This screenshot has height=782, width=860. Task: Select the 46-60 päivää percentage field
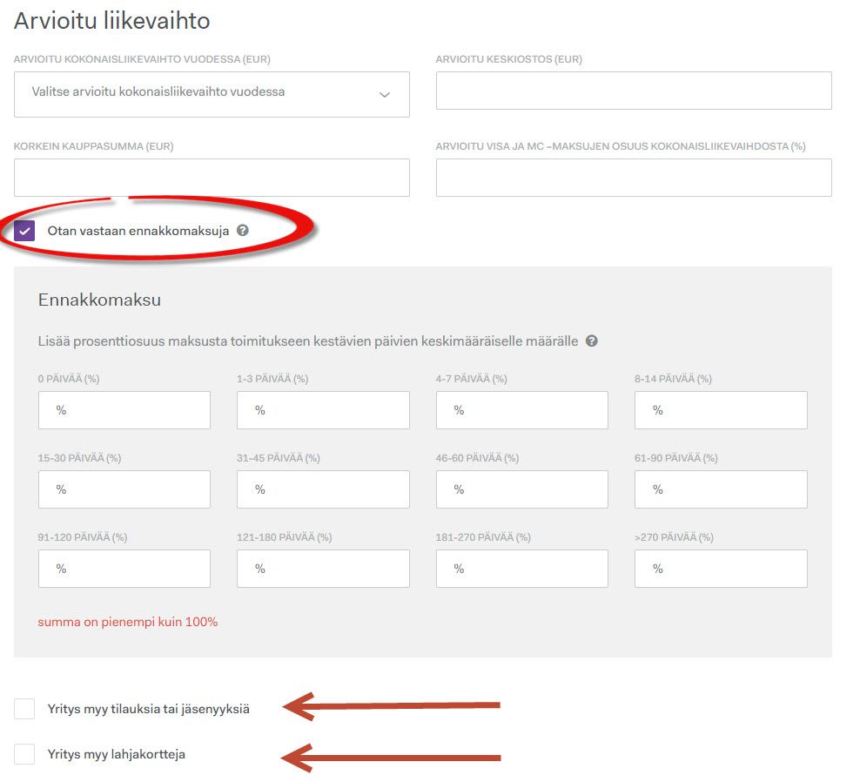click(x=521, y=489)
